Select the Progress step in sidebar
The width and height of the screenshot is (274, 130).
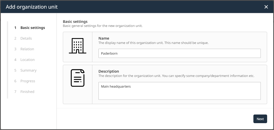(28, 81)
